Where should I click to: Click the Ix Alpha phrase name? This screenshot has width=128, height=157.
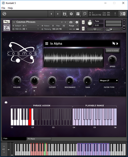56,43
